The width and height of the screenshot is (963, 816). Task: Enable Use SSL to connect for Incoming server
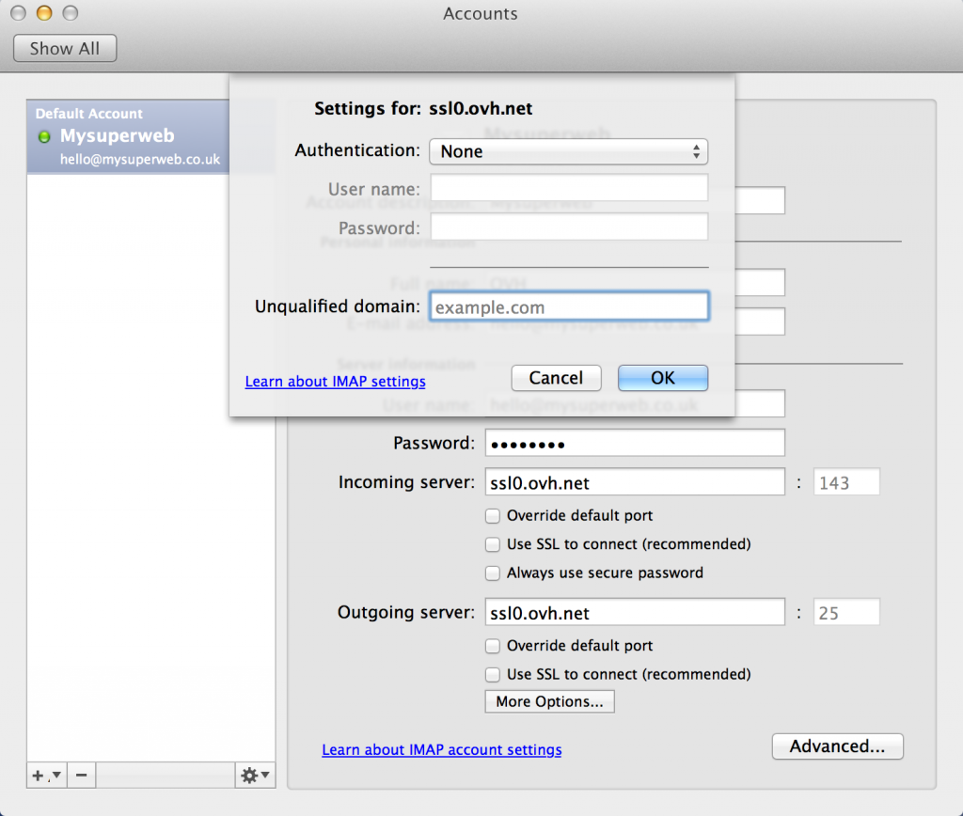(493, 544)
